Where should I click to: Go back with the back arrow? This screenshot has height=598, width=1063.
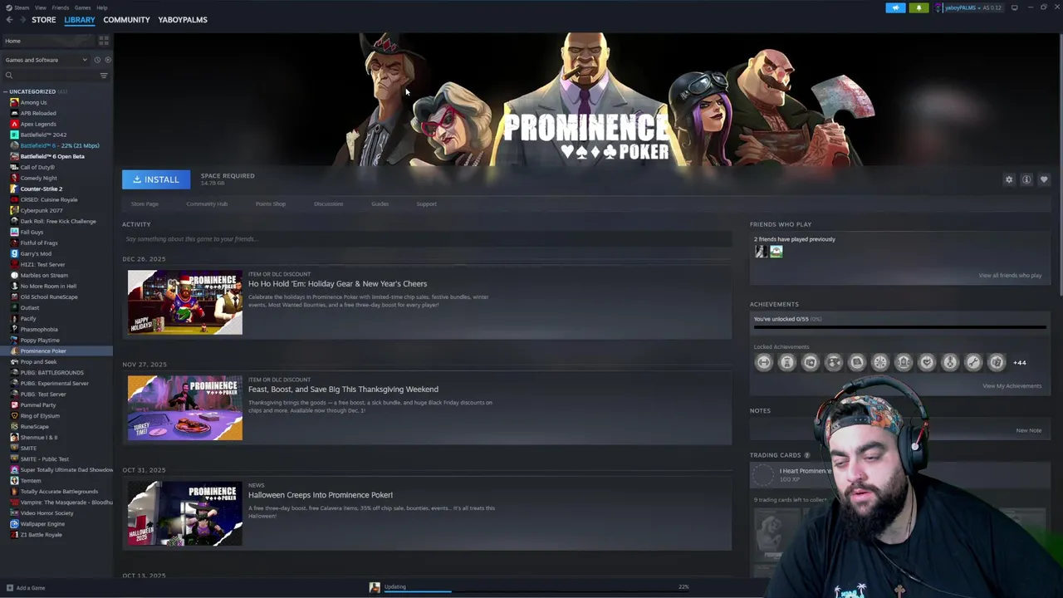pos(9,20)
